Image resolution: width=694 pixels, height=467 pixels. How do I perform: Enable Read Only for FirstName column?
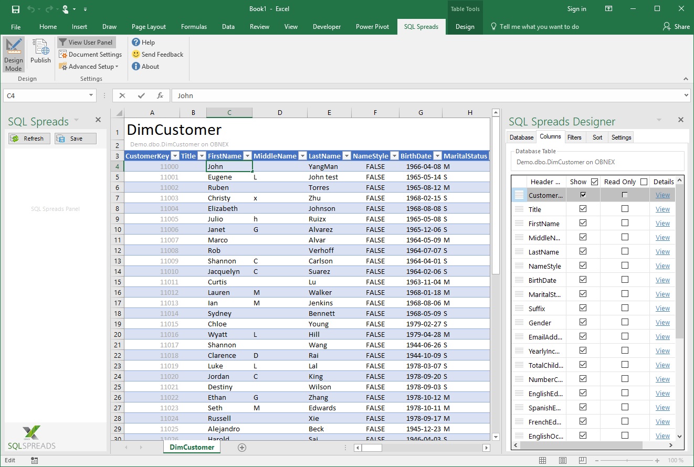click(x=625, y=223)
